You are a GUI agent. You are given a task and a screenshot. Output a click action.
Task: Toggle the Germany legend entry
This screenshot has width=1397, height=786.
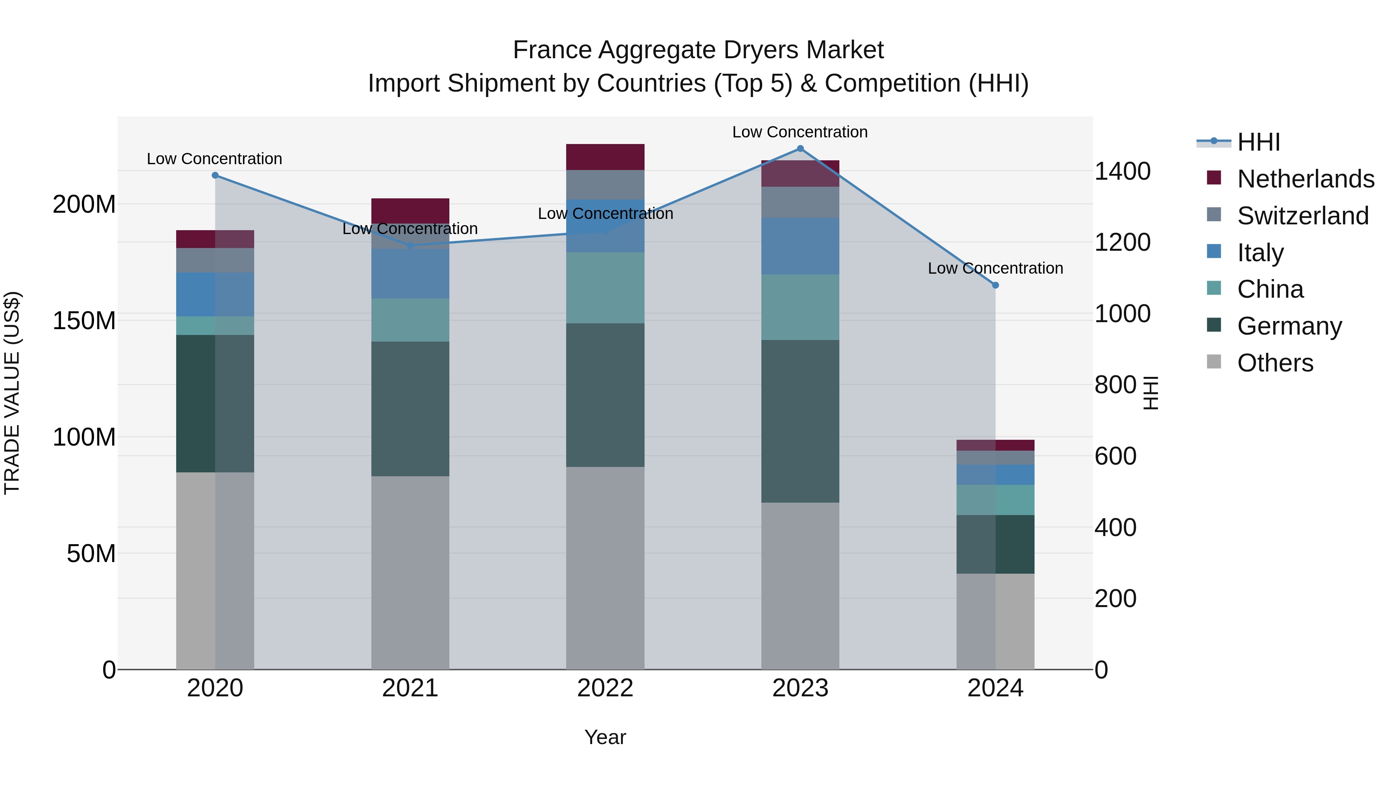click(1274, 326)
